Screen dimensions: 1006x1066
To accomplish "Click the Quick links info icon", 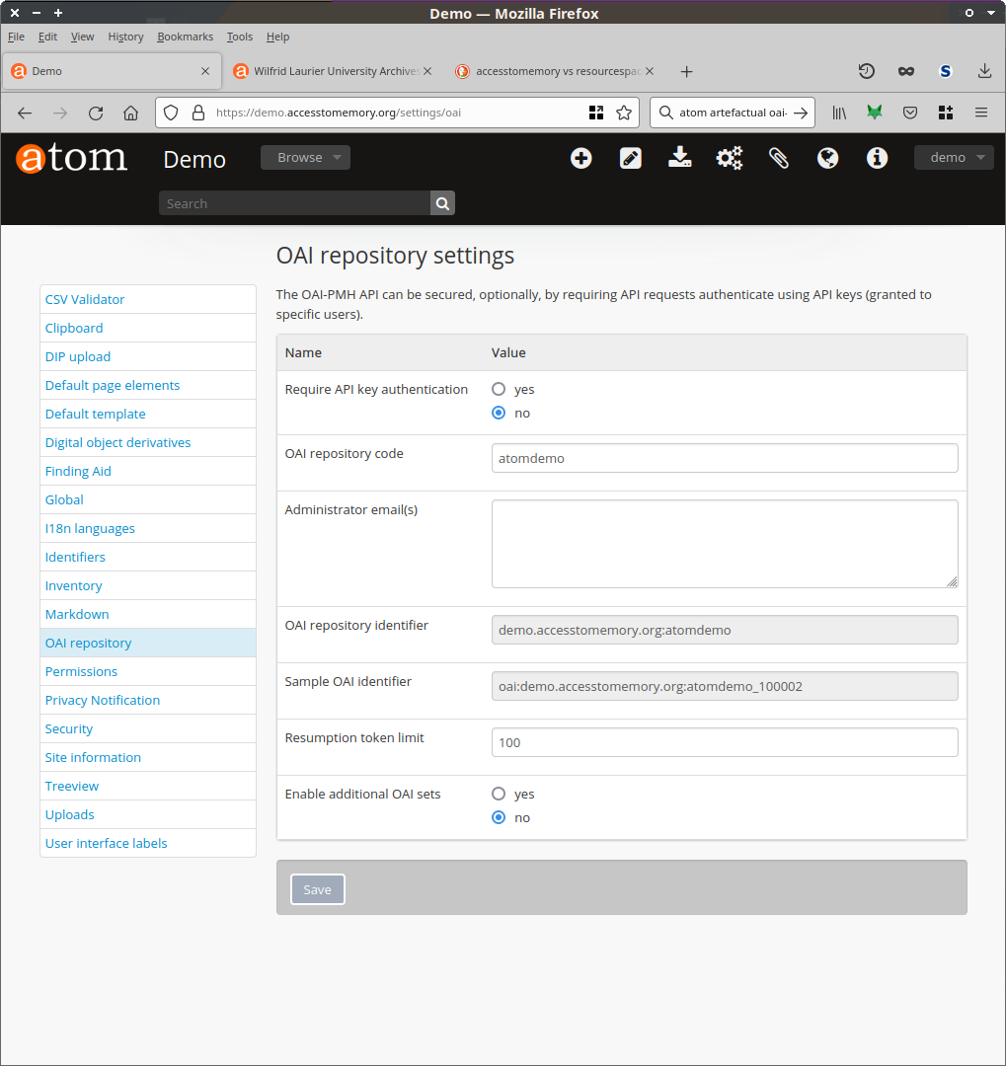I will 877,158.
